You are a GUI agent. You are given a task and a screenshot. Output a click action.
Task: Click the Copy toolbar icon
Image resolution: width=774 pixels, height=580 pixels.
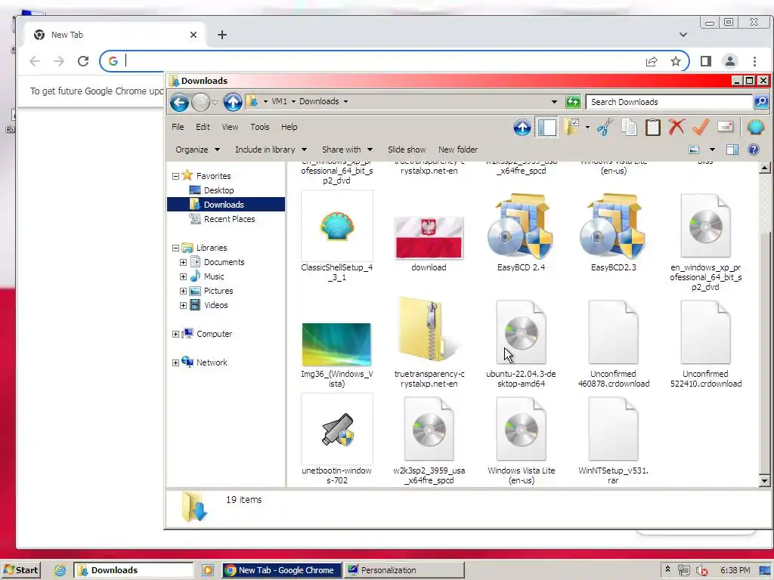click(x=629, y=127)
